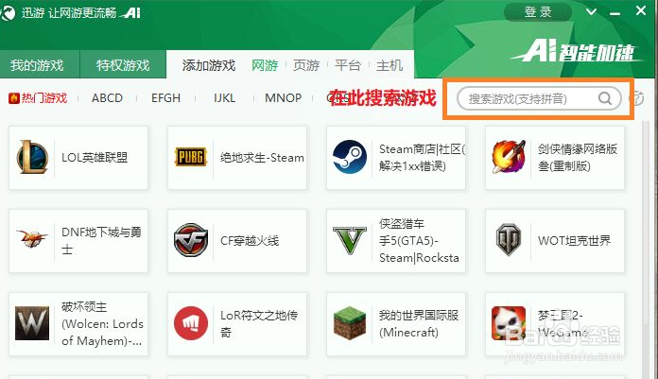Image resolution: width=658 pixels, height=379 pixels.
Task: Click the Wolcen W logo icon
Action: click(x=32, y=323)
